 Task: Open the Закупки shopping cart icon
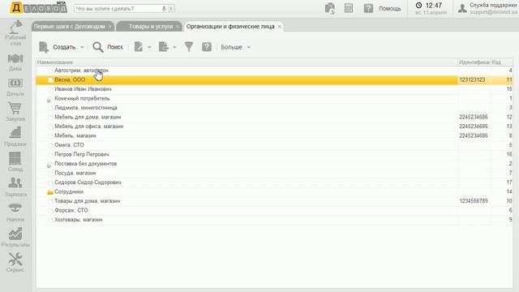(x=15, y=108)
